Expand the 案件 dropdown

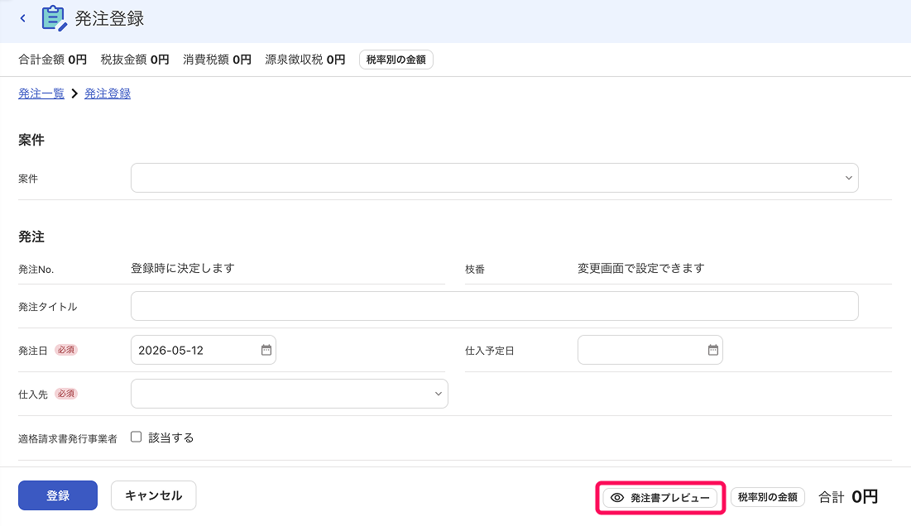tap(495, 178)
